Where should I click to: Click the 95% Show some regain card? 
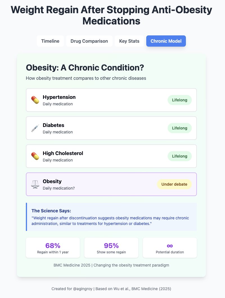(111, 248)
